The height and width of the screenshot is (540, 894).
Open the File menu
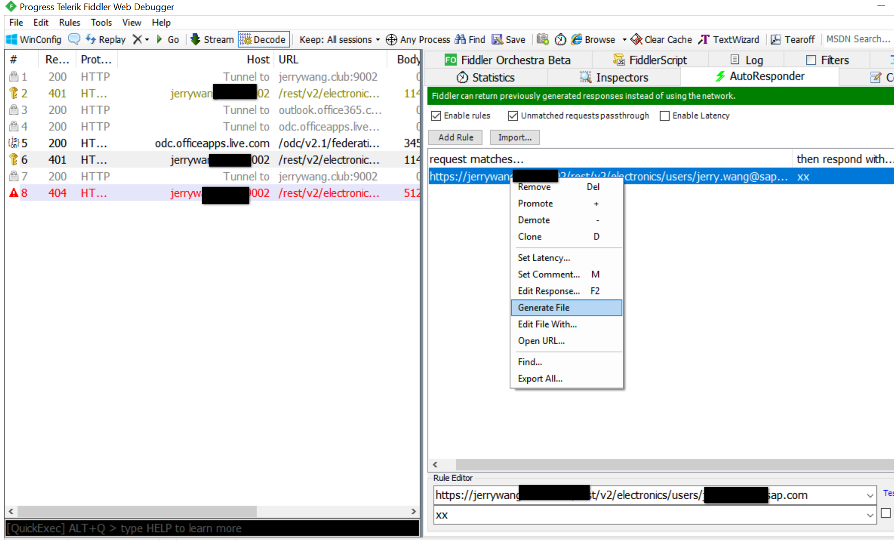[16, 22]
